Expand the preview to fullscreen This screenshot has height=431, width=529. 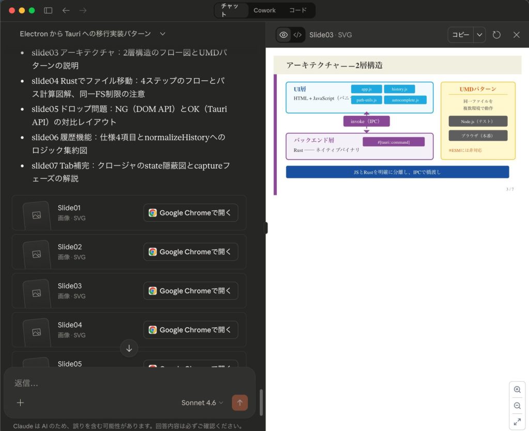517,422
